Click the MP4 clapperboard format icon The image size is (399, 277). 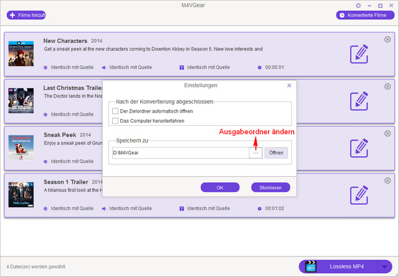point(310,266)
